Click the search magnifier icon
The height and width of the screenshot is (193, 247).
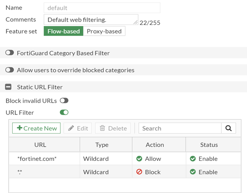click(228, 128)
